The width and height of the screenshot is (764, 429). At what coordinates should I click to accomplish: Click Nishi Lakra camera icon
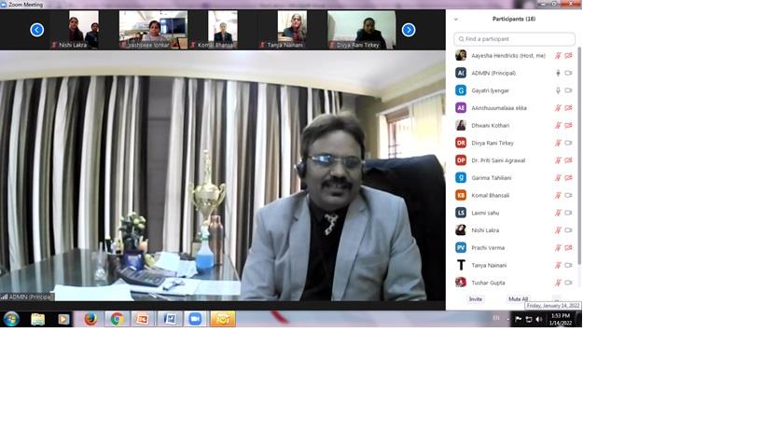click(x=568, y=230)
